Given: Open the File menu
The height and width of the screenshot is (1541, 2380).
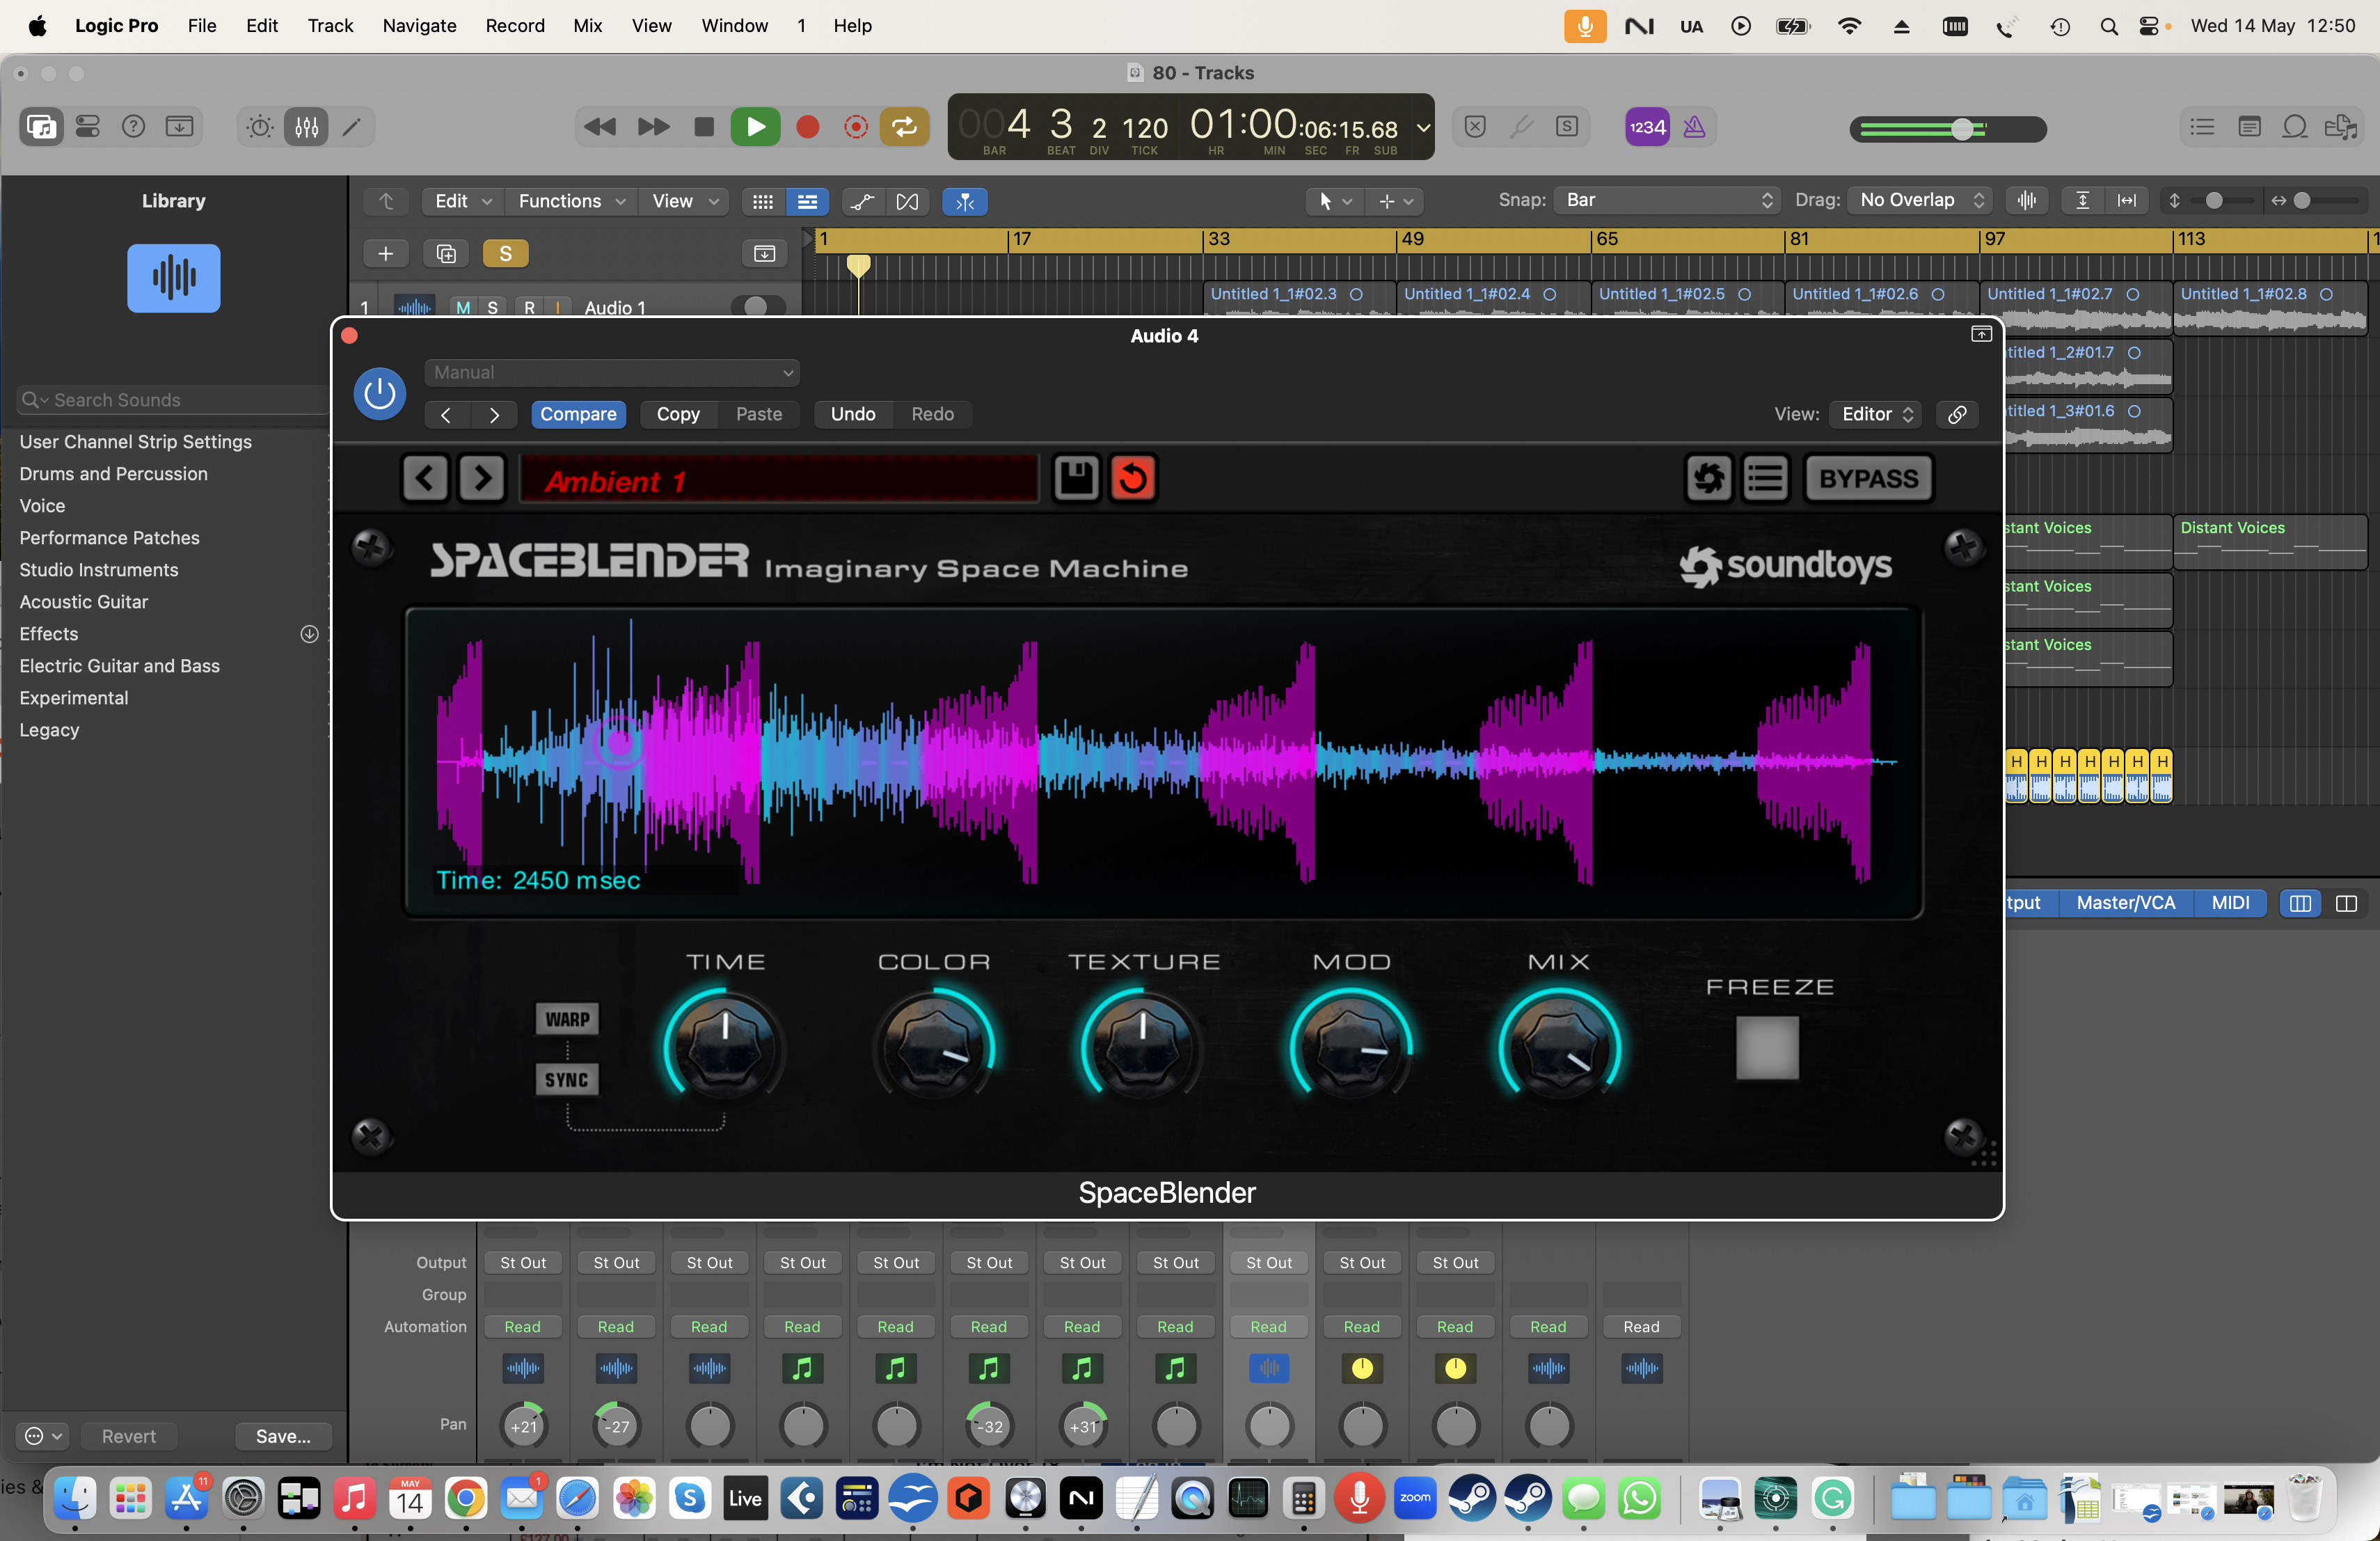Looking at the screenshot, I should [x=202, y=25].
